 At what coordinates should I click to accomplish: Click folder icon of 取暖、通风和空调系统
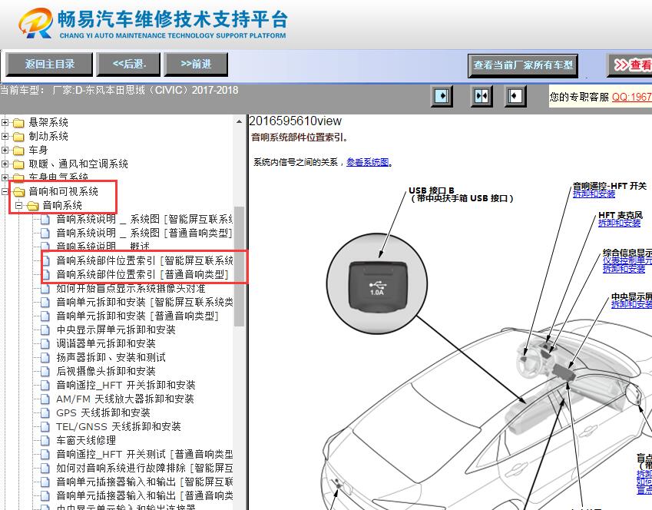pyautogui.click(x=18, y=164)
